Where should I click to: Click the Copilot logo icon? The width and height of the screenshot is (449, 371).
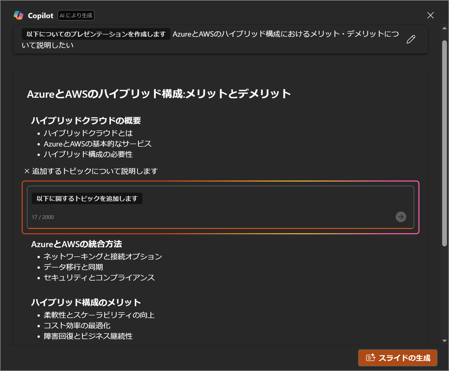point(18,15)
